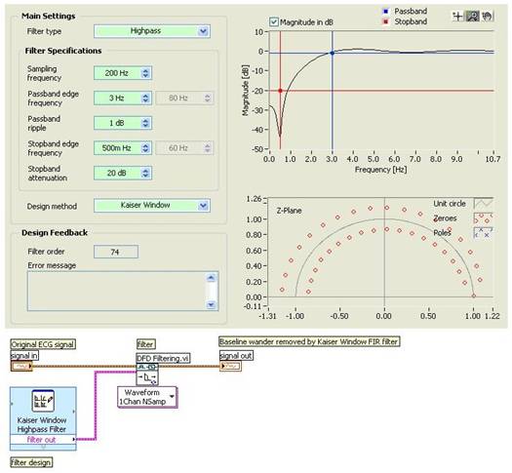Screen dimensions: 512x473
Task: Click the Passband ripple stepper arrows
Action: coord(145,123)
